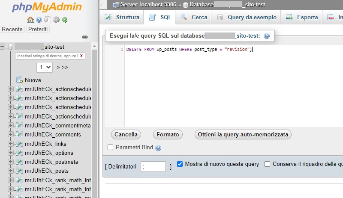Open the Recente tables list
This screenshot has width=343, height=198.
point(12,29)
